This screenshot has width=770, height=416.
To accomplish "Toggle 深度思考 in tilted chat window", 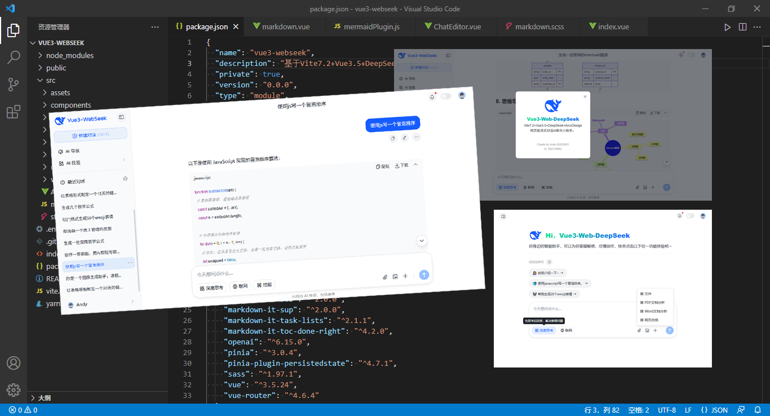I will pyautogui.click(x=211, y=288).
